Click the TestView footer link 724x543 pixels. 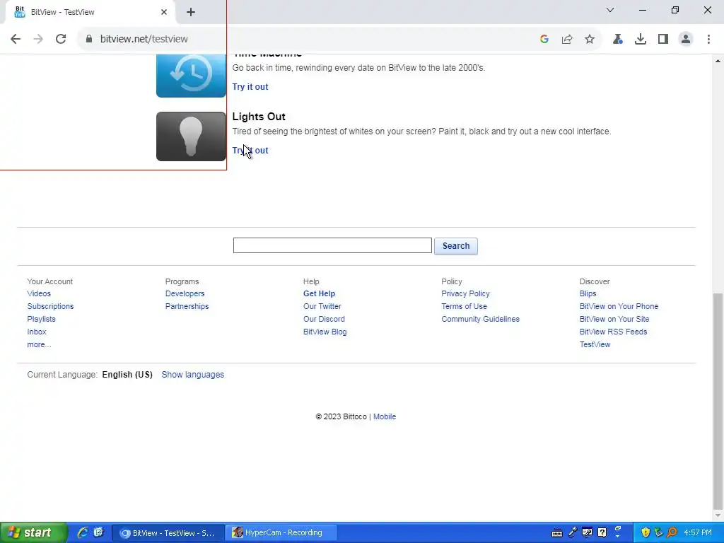(595, 344)
